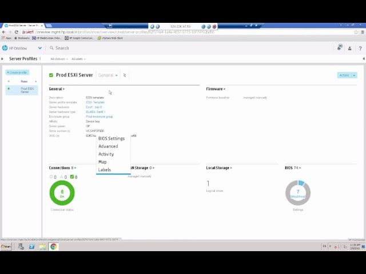Click the 1 logical drives count
This screenshot has height=274, width=366.
pyautogui.click(x=208, y=184)
